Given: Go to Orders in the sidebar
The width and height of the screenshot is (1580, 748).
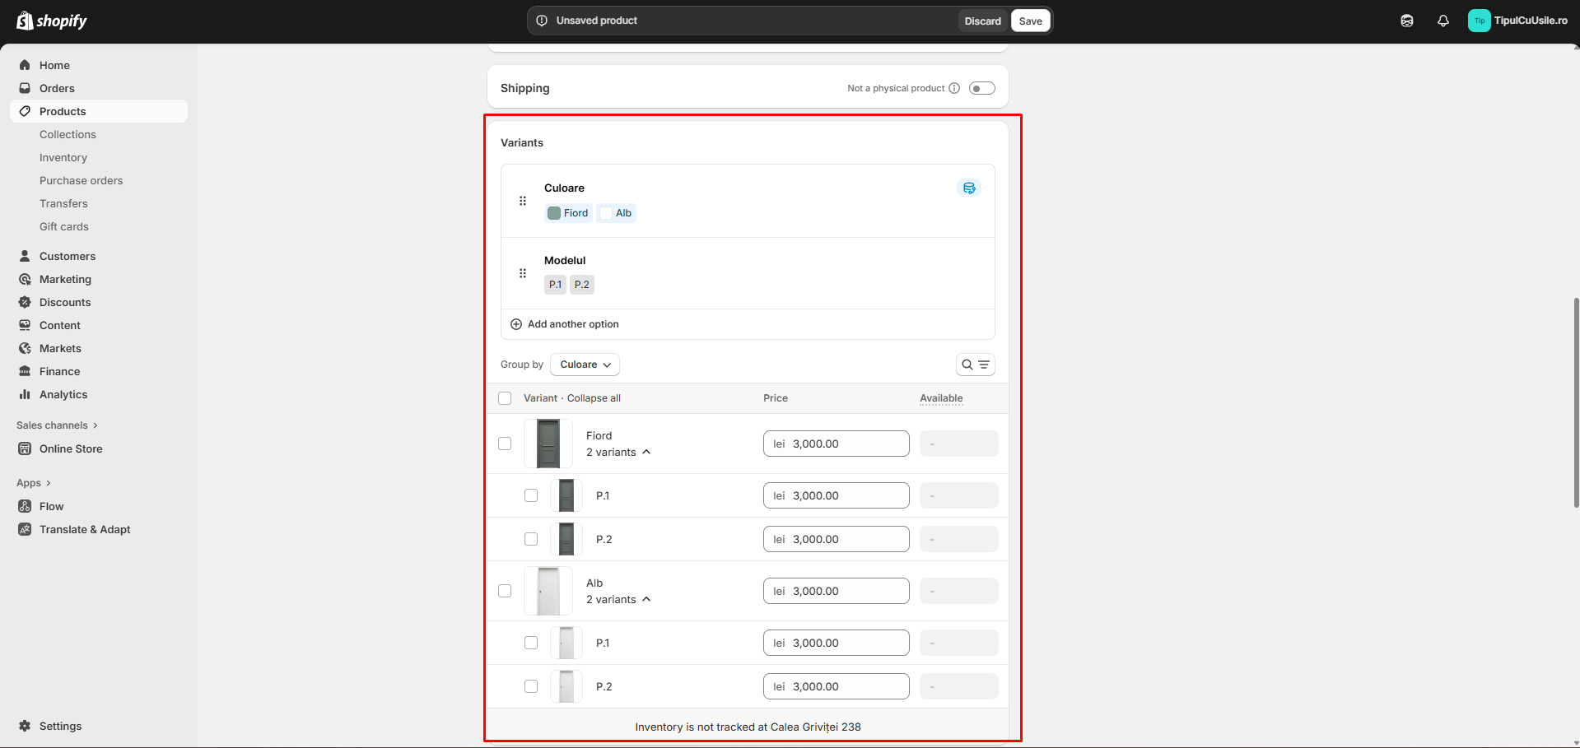Looking at the screenshot, I should [57, 88].
